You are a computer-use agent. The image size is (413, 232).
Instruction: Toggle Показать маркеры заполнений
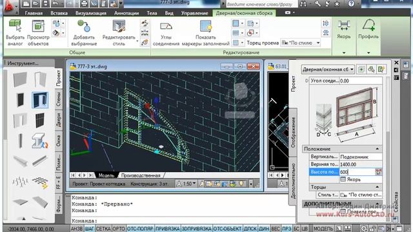(x=205, y=33)
